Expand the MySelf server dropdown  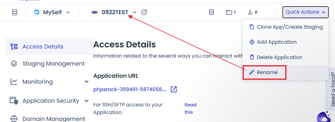[68, 12]
